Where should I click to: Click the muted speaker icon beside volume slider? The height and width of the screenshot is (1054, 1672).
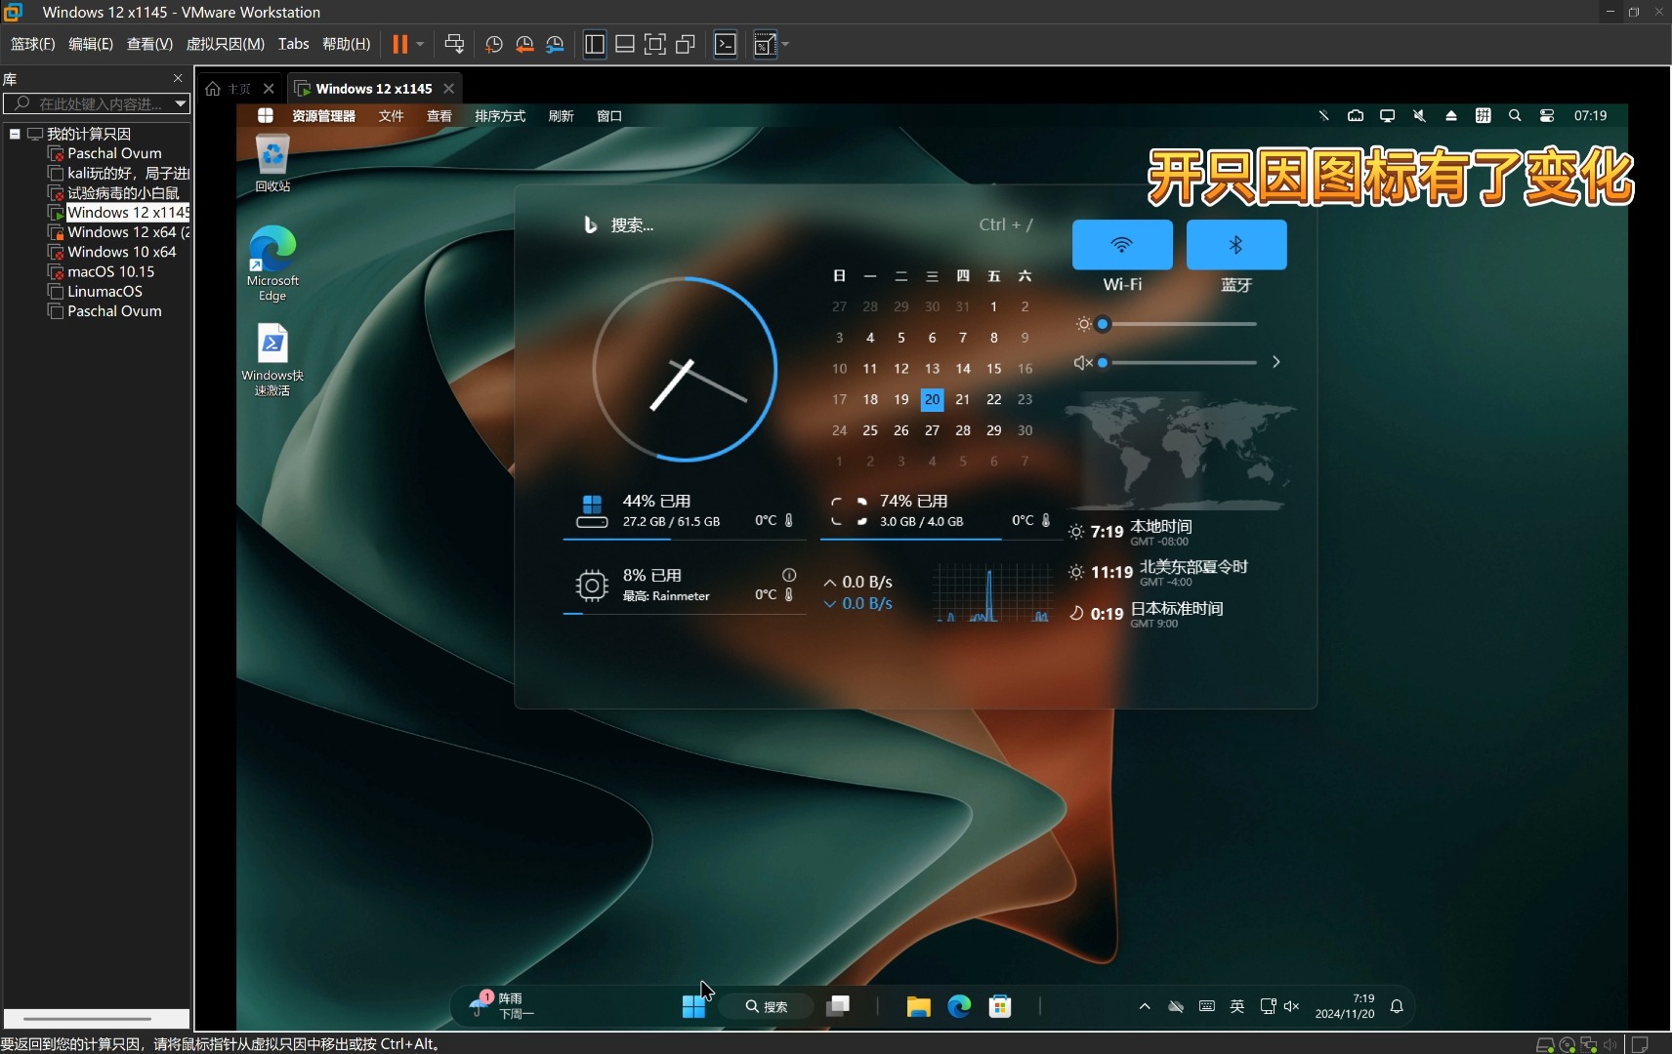(x=1082, y=363)
